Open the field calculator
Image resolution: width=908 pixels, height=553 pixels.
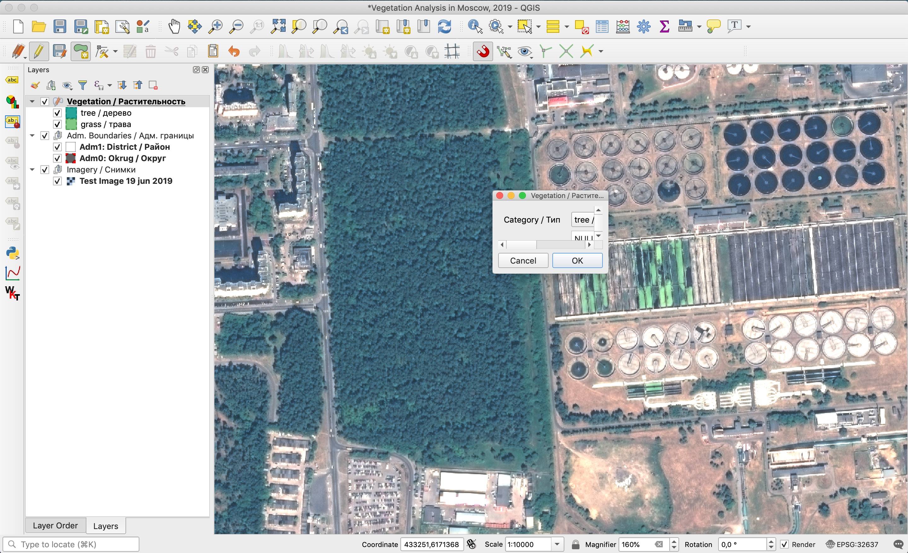[623, 26]
